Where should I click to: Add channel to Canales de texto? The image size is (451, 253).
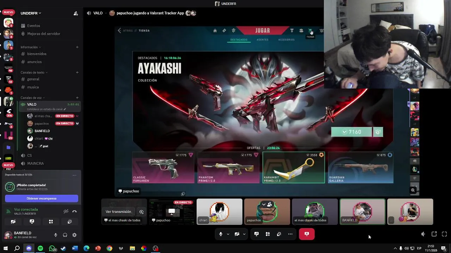coord(77,72)
